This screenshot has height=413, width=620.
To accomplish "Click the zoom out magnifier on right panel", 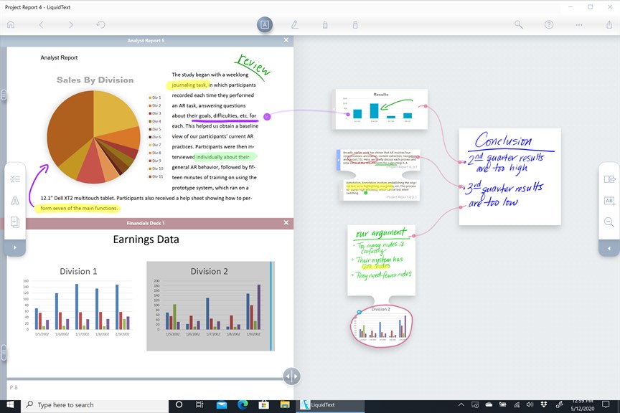I will pyautogui.click(x=609, y=222).
